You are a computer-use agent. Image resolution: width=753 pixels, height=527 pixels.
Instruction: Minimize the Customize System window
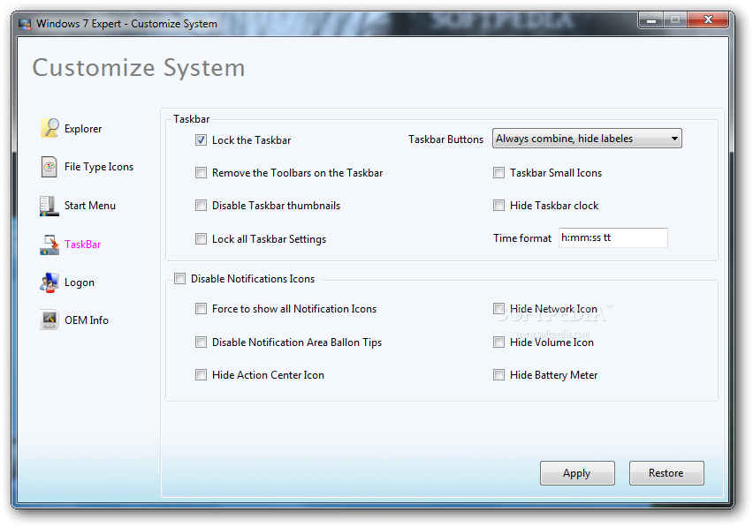coord(651,20)
